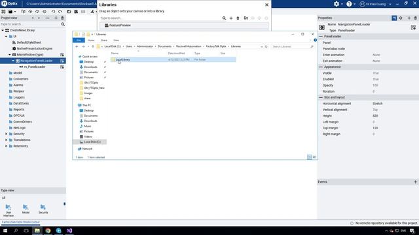Click the undo arrow in main toolbar
This screenshot has width=419, height=235.
click(53, 12)
